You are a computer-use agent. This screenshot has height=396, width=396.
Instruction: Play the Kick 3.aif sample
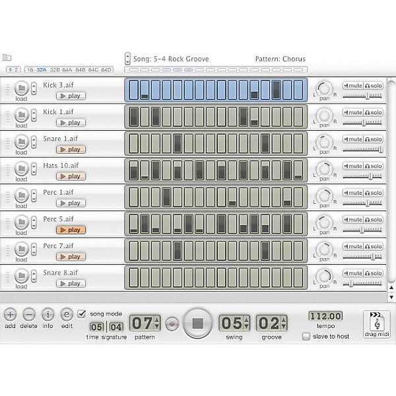pos(71,96)
